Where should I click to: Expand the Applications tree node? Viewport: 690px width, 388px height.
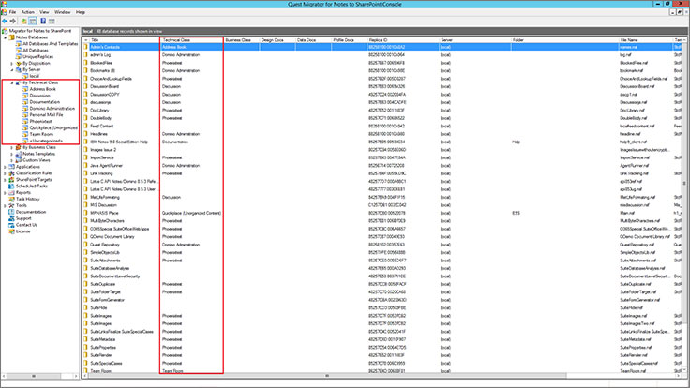(x=6, y=167)
